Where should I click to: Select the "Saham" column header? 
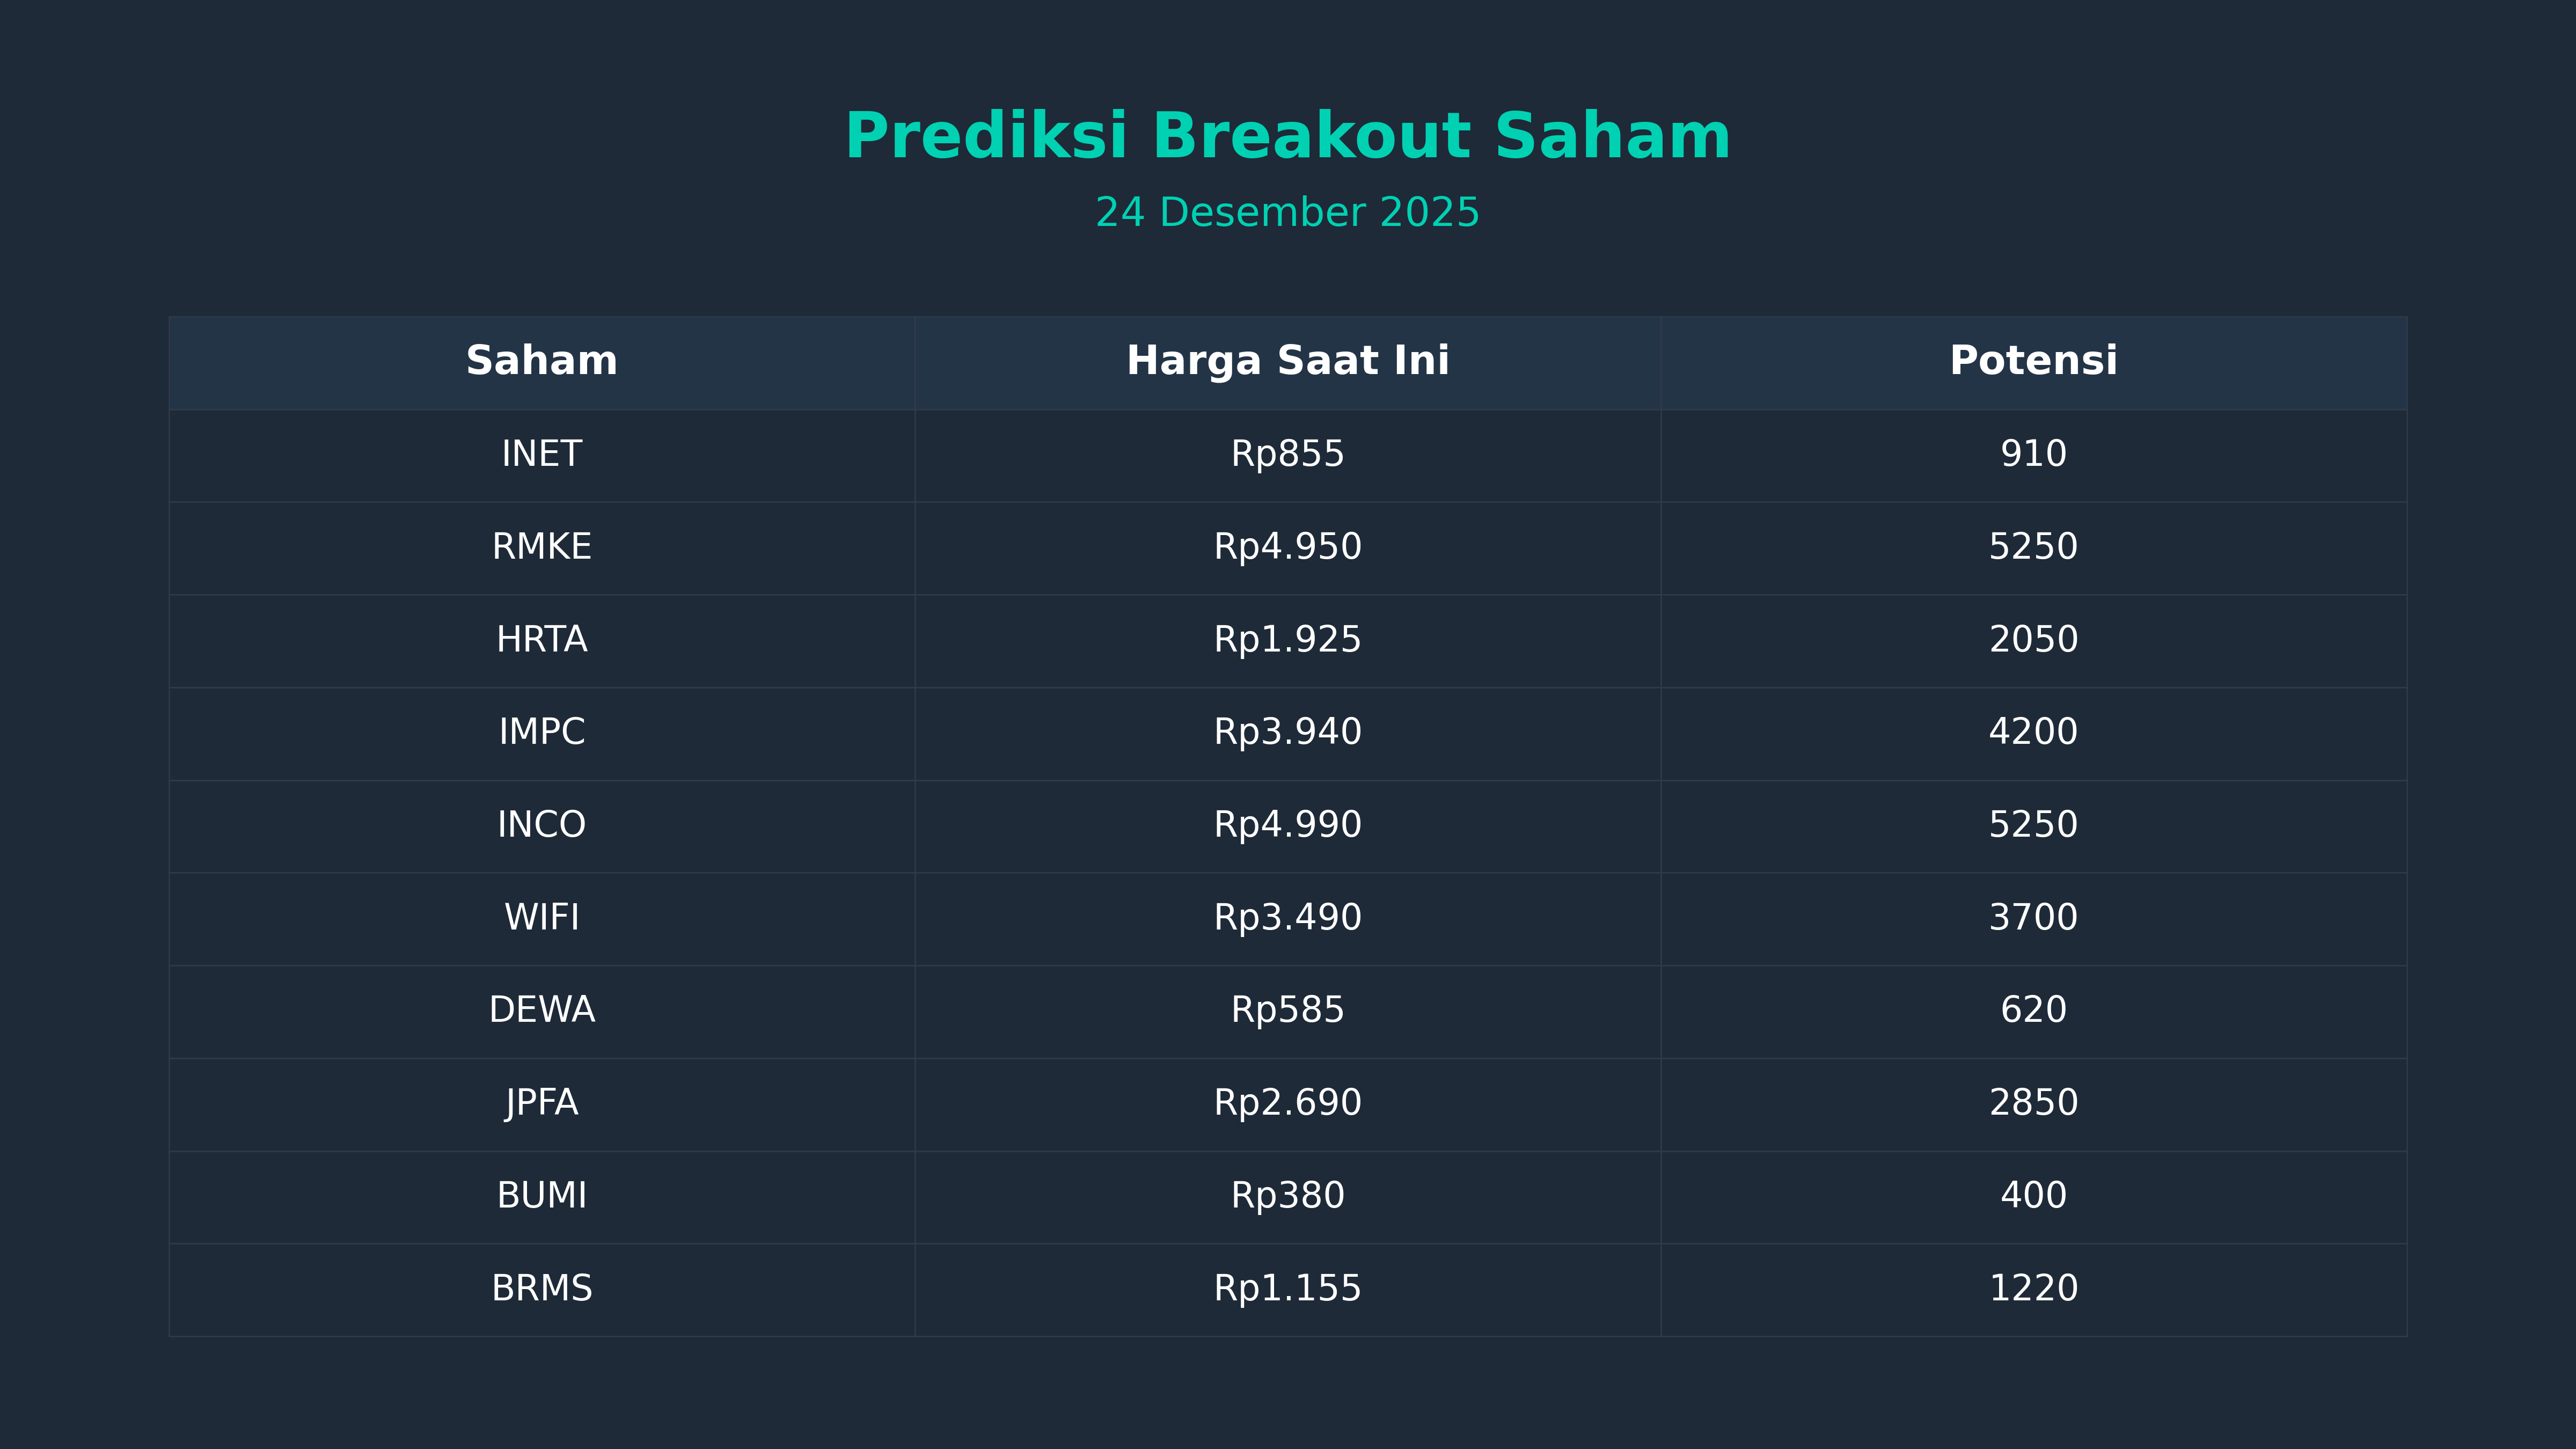click(541, 361)
